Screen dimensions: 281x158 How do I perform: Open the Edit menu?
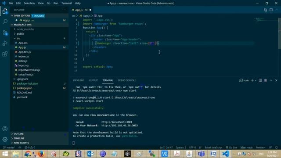tap(18, 3)
